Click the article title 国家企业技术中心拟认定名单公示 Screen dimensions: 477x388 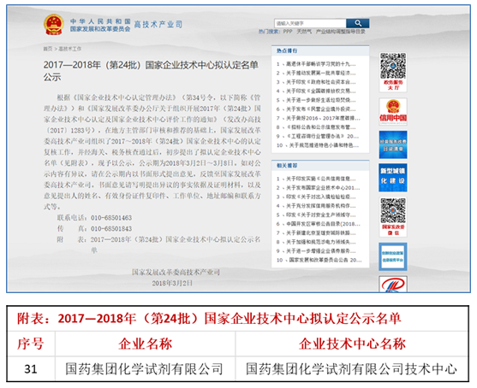pyautogui.click(x=151, y=71)
